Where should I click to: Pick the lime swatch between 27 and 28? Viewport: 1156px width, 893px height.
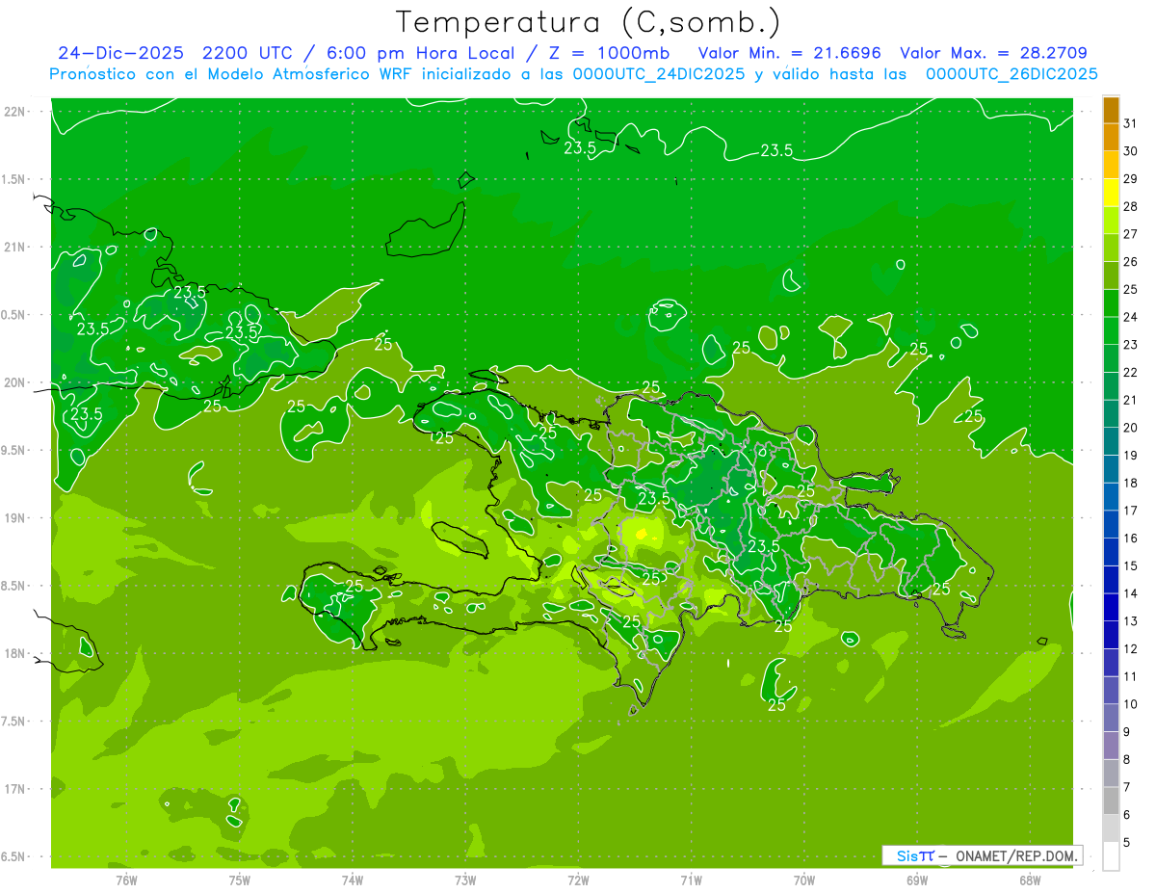(x=1111, y=220)
